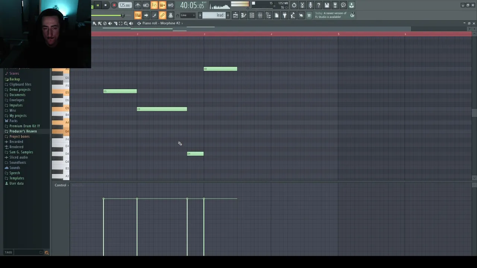Expand the Premium Drum Kit IY folder
The width and height of the screenshot is (477, 268).
[x=25, y=126]
